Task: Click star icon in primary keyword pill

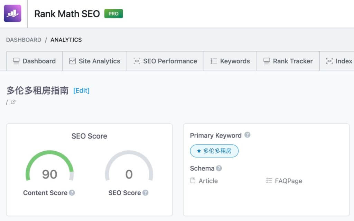Action: pos(199,151)
